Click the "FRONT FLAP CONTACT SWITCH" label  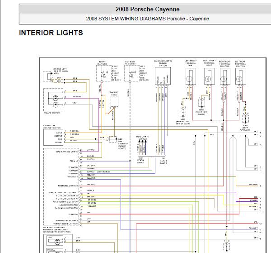click(52, 127)
